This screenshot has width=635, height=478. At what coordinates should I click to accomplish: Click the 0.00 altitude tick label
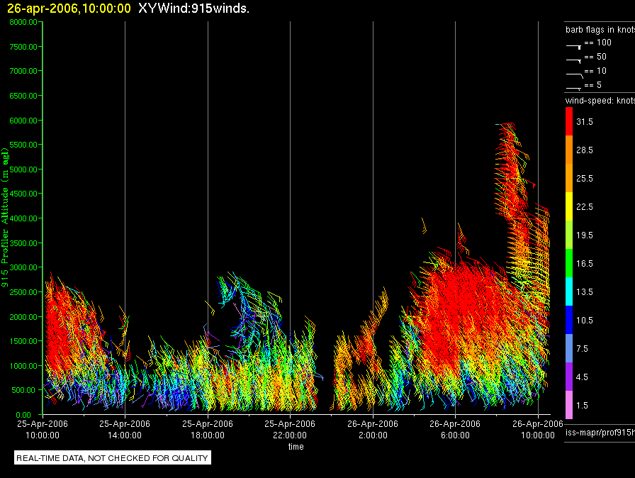23,415
